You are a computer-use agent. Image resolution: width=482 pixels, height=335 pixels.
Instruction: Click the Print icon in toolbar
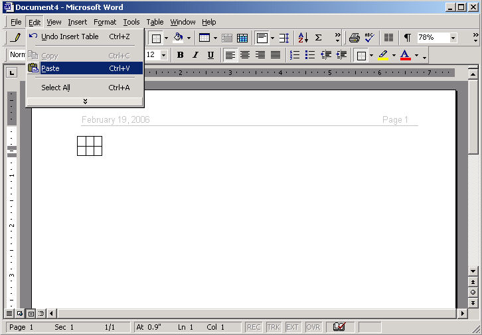pos(355,38)
